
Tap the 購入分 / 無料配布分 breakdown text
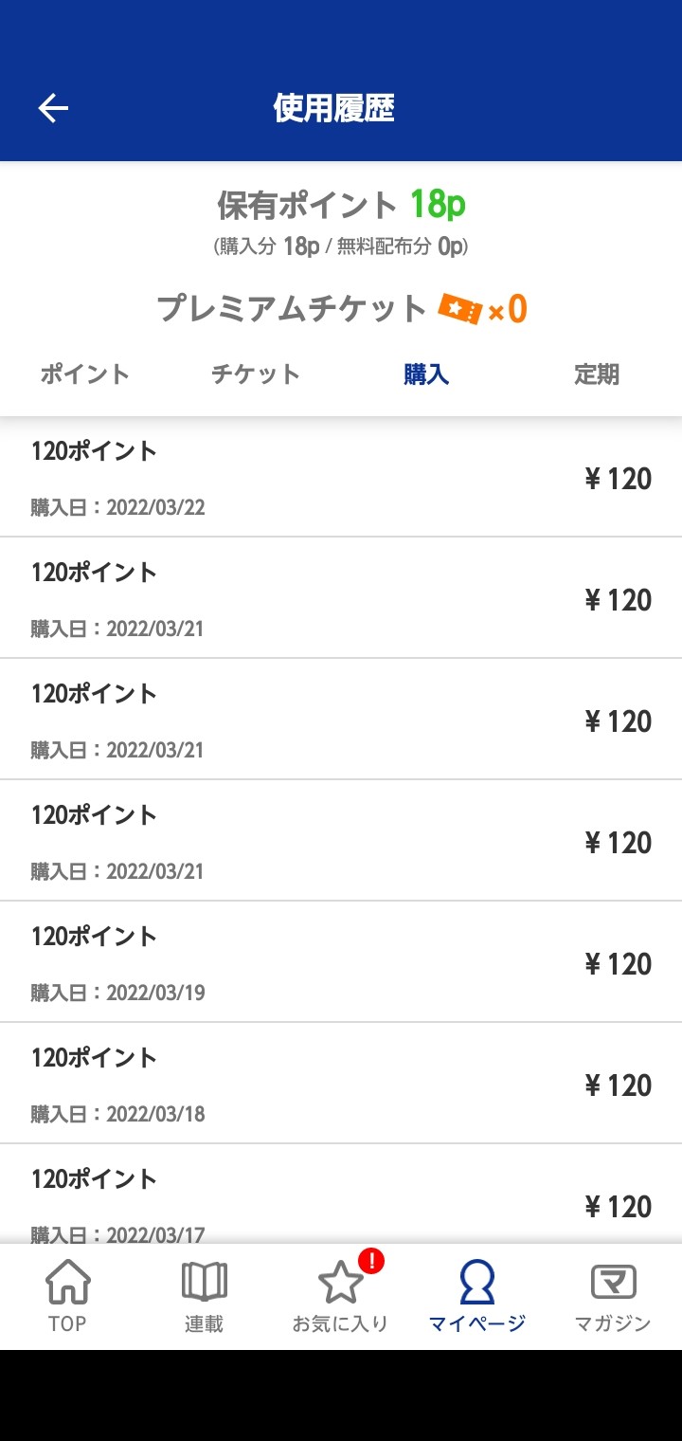pyautogui.click(x=341, y=247)
